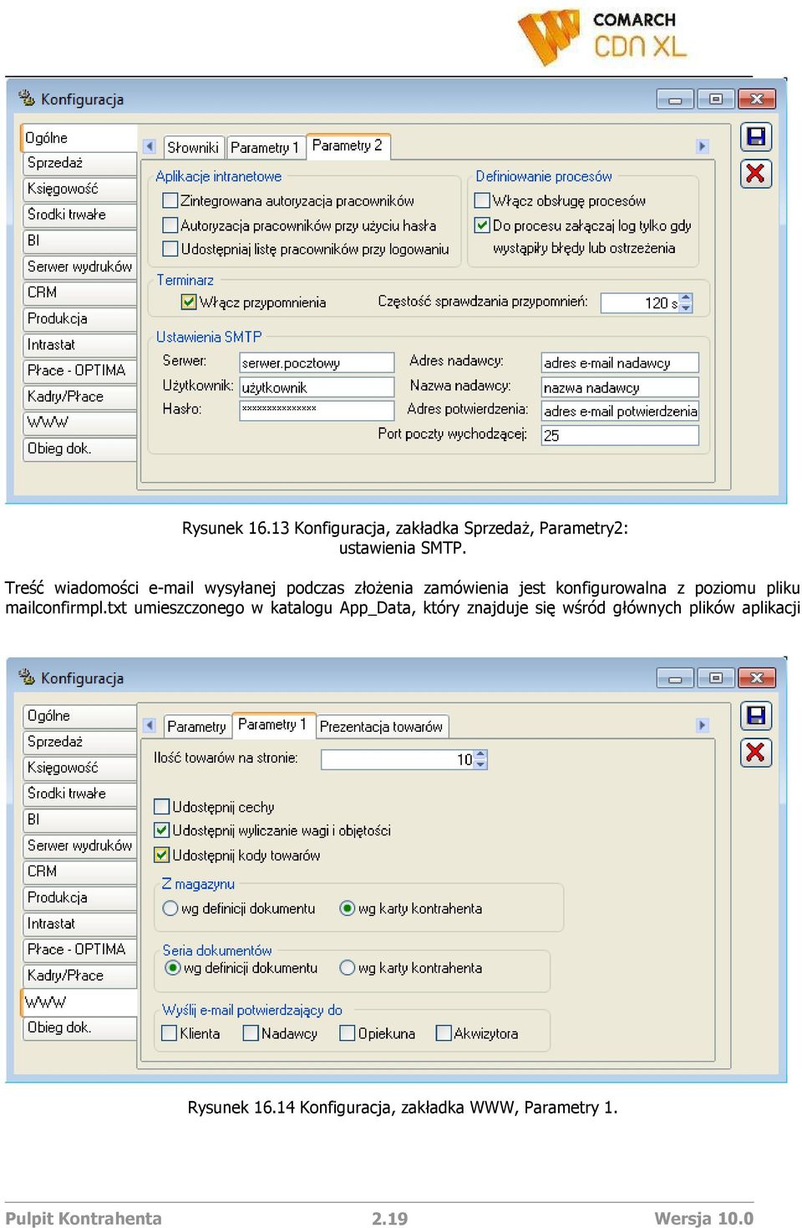Click right tab-scroll arrow in lower window
Screen dimensions: 802x1228
point(703,725)
